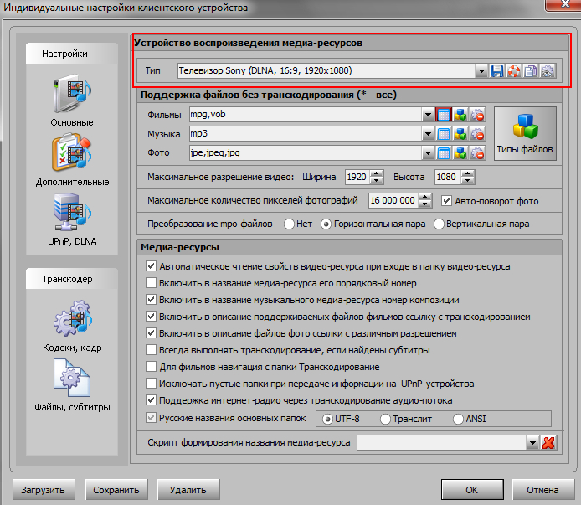Open the Основные settings section
Image resolution: width=581 pixels, height=505 pixels.
tap(72, 100)
